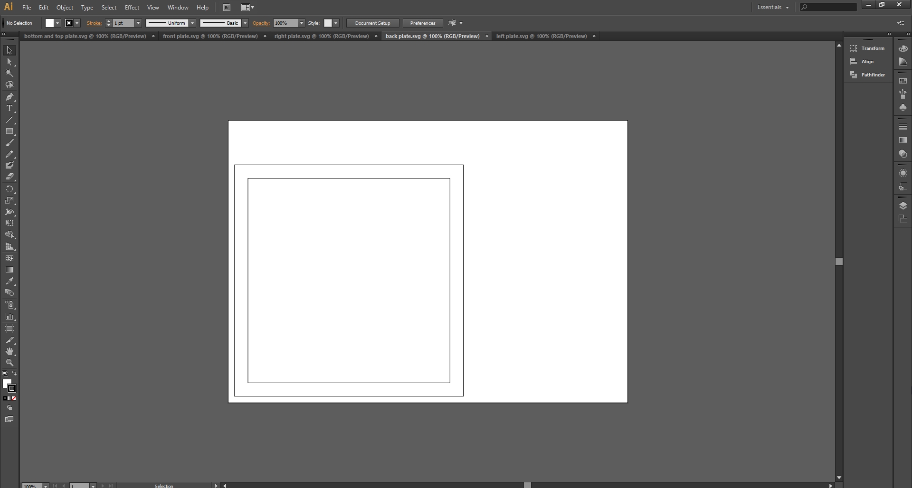Open the Brushes panel icon
The height and width of the screenshot is (488, 912).
pos(903,94)
